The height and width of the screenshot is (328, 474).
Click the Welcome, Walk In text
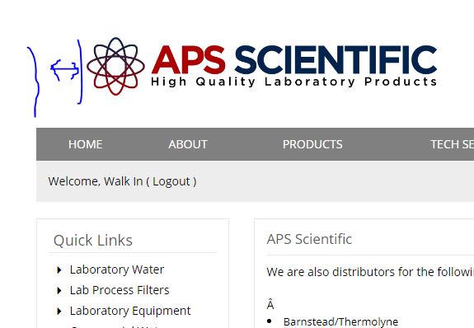coord(96,181)
